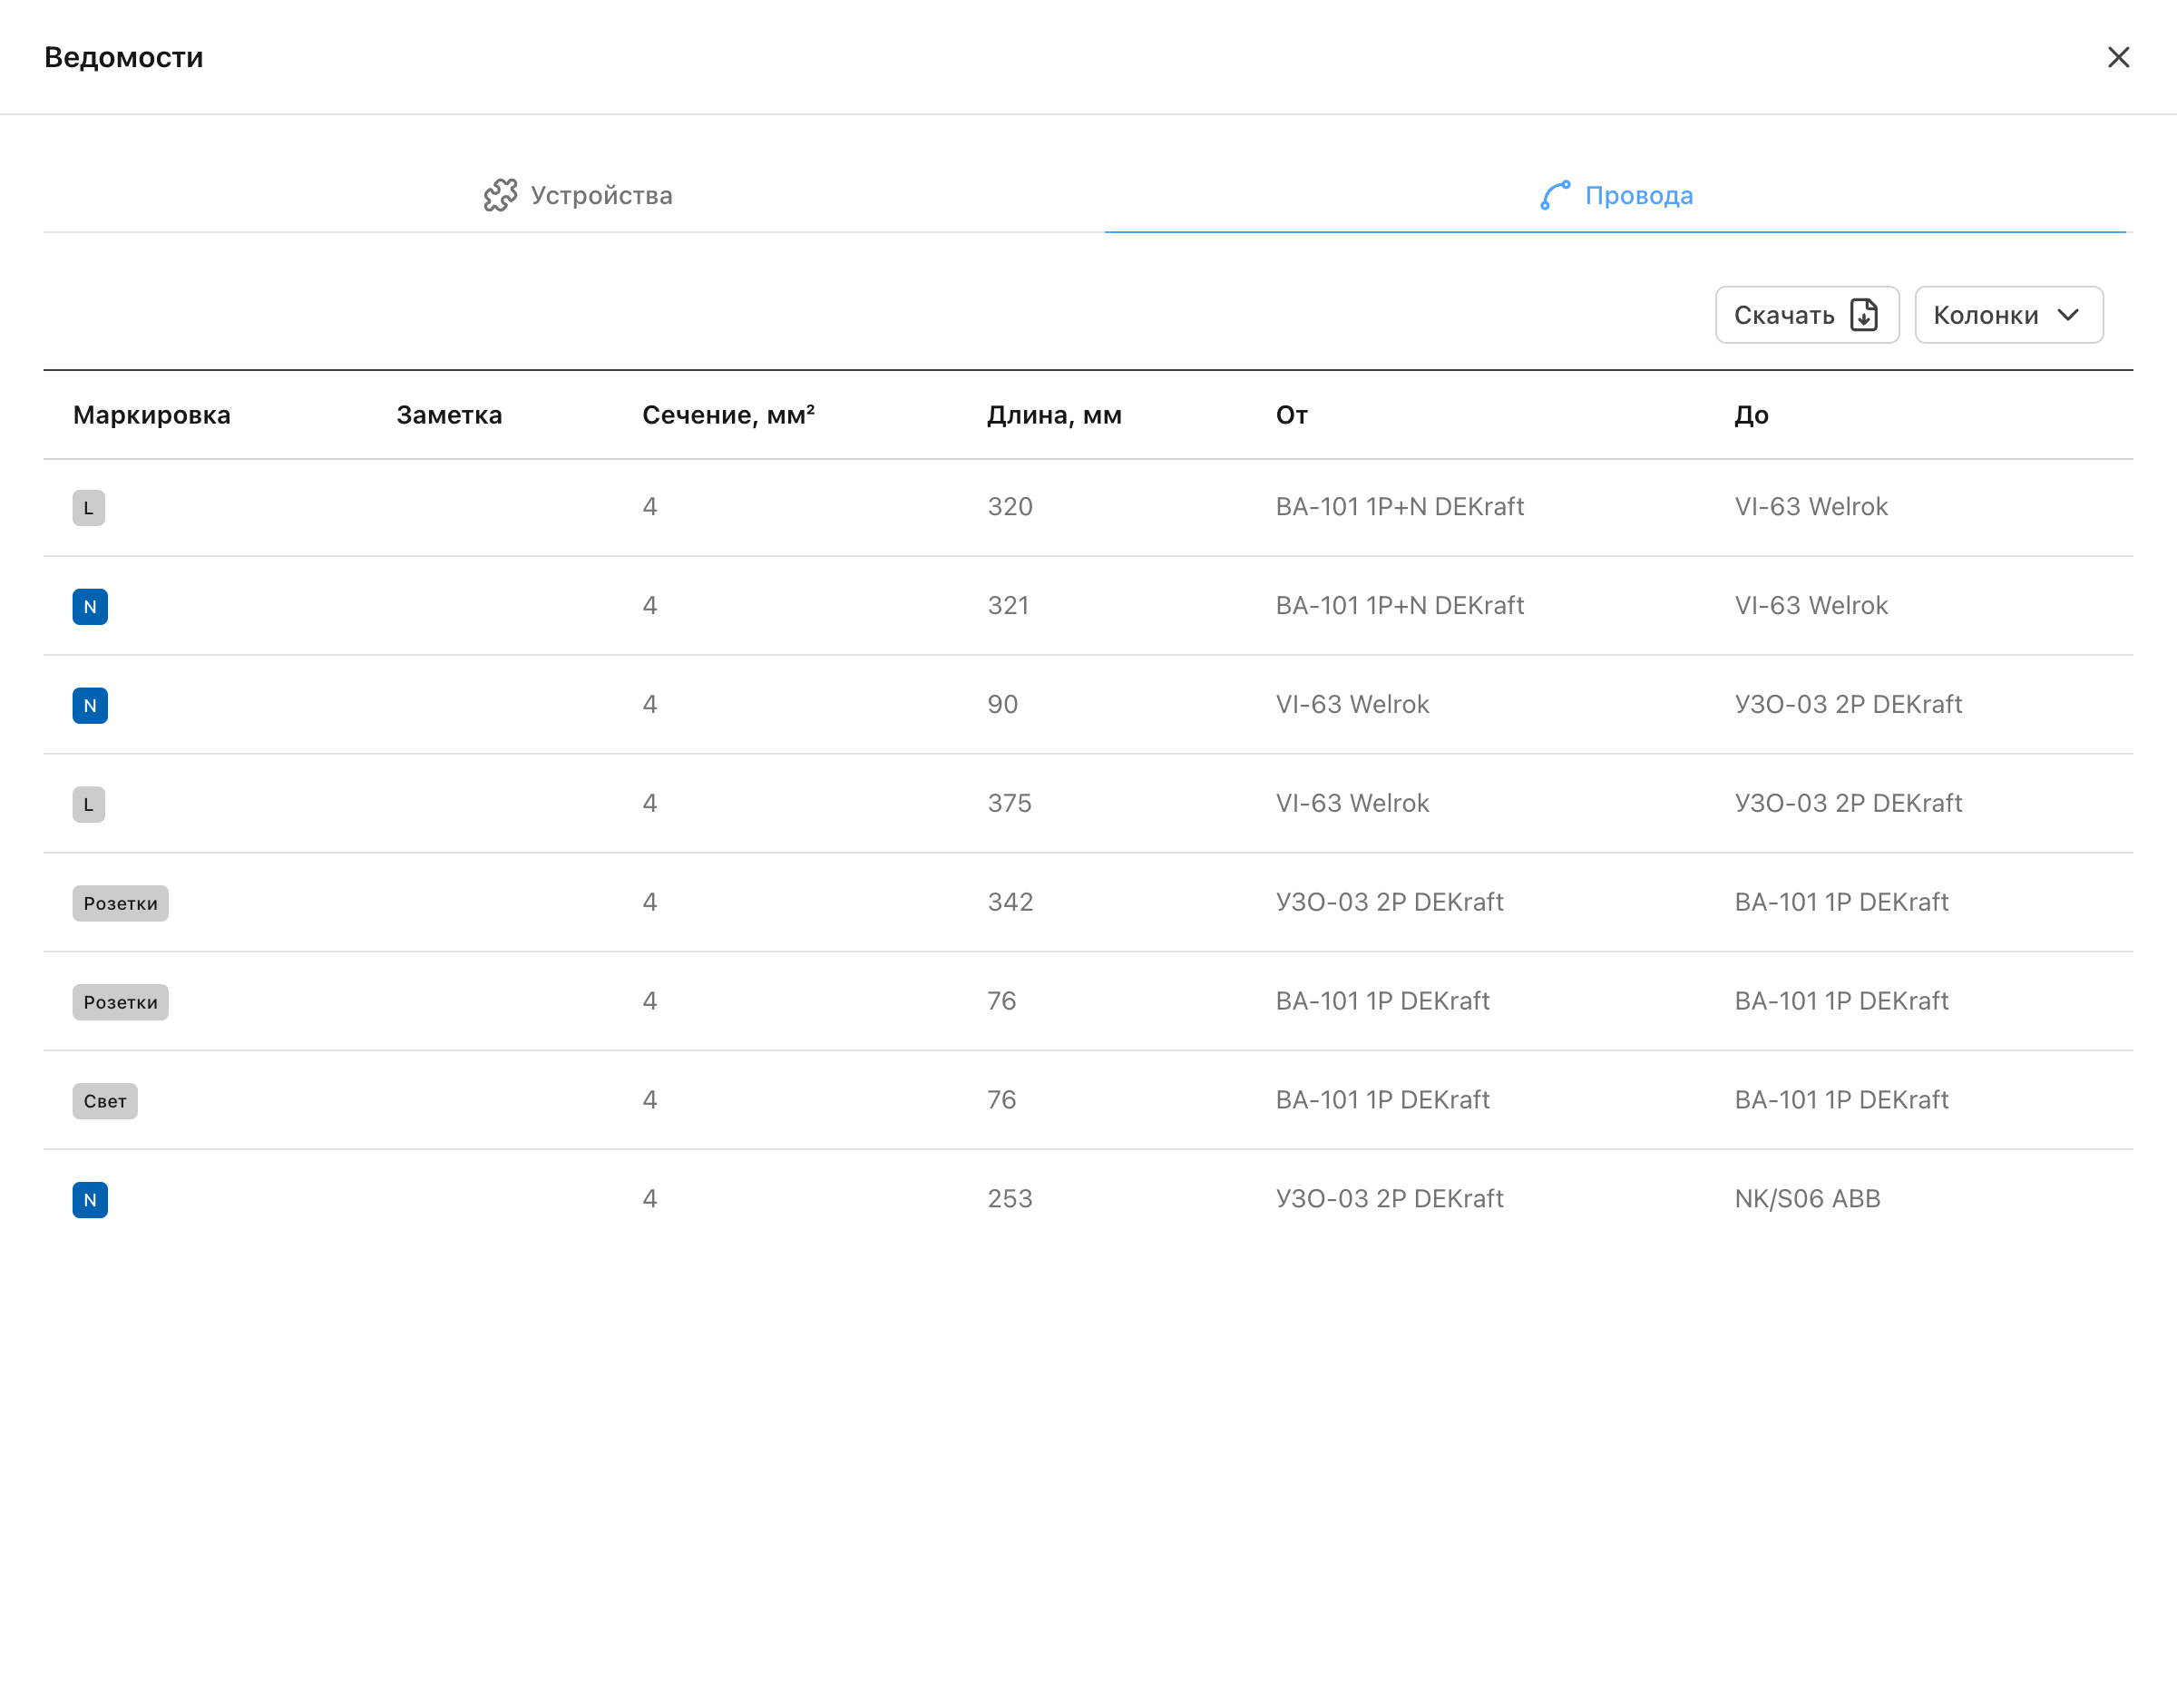This screenshot has height=1708, width=2177.
Task: Click the Сечение, мм² column header
Action: point(728,415)
